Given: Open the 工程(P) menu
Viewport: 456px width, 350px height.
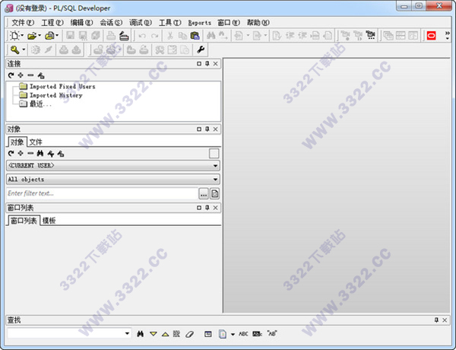Looking at the screenshot, I should [52, 22].
